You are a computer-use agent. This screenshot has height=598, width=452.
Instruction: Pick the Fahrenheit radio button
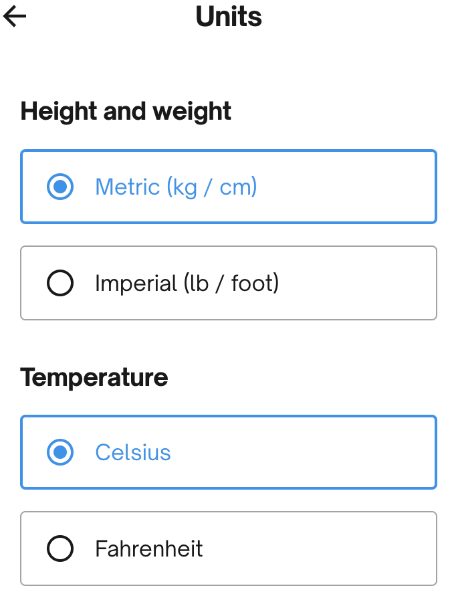pos(60,549)
